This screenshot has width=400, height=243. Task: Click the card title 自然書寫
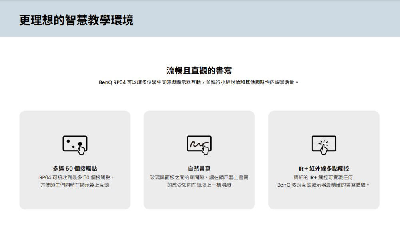[199, 169]
